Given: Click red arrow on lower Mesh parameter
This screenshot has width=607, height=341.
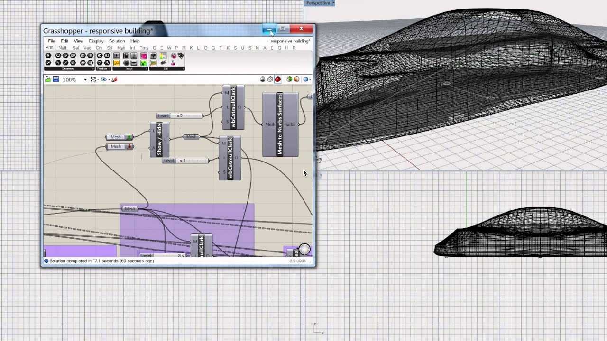Looking at the screenshot, I should click(x=129, y=146).
